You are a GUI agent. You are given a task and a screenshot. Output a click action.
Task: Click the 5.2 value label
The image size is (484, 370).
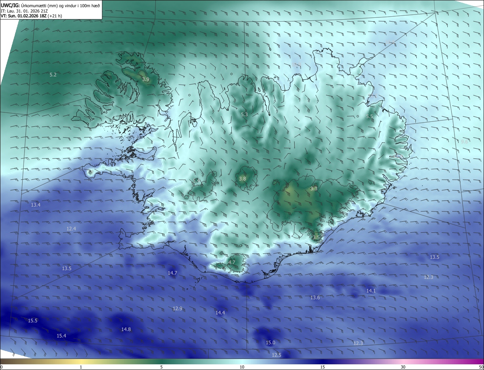(53, 75)
